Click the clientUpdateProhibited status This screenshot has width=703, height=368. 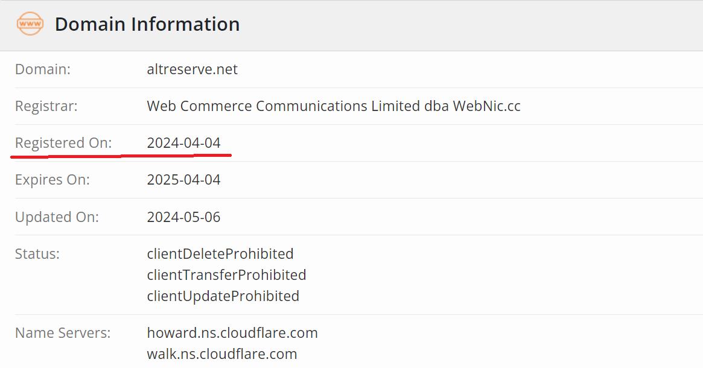tap(223, 296)
